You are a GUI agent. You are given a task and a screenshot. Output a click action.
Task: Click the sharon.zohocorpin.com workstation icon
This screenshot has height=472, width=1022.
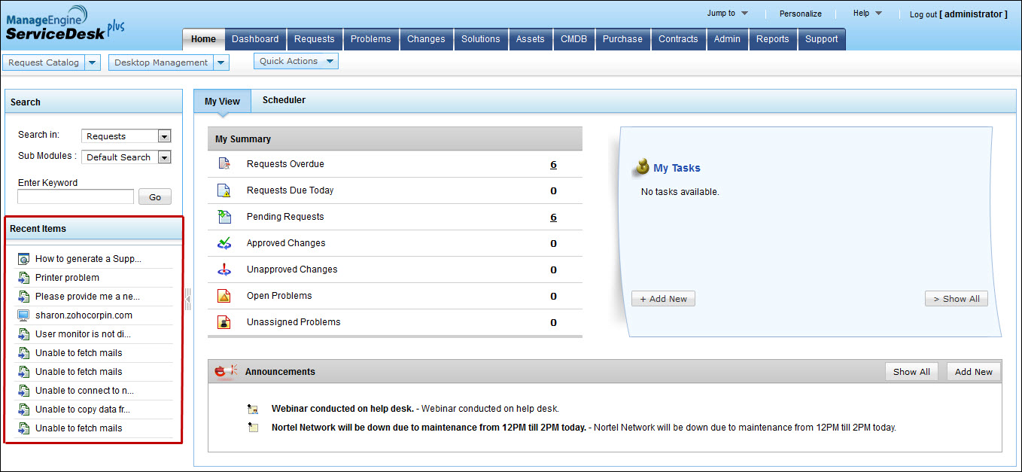pos(23,315)
